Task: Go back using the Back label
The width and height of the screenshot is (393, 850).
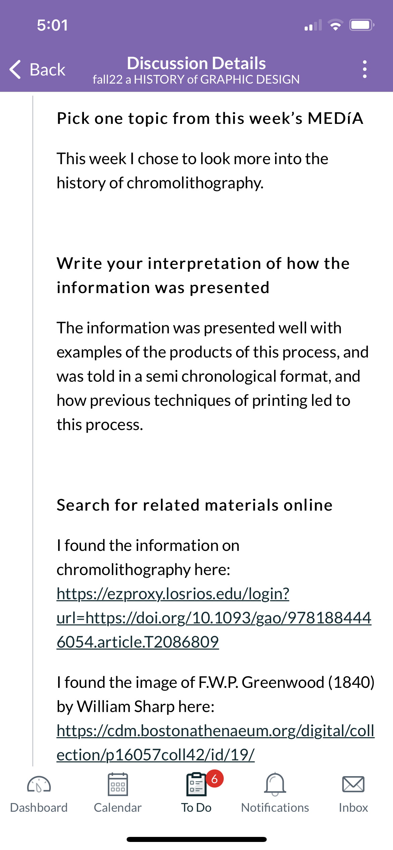Action: point(47,70)
